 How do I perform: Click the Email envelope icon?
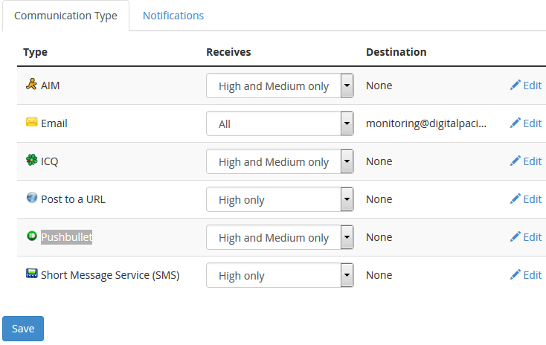point(32,122)
